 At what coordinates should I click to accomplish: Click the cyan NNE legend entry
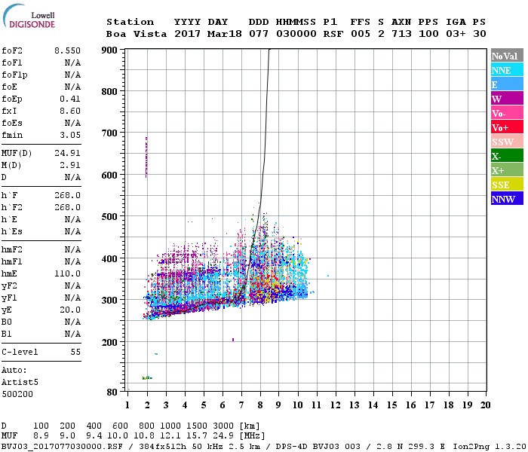tap(507, 70)
